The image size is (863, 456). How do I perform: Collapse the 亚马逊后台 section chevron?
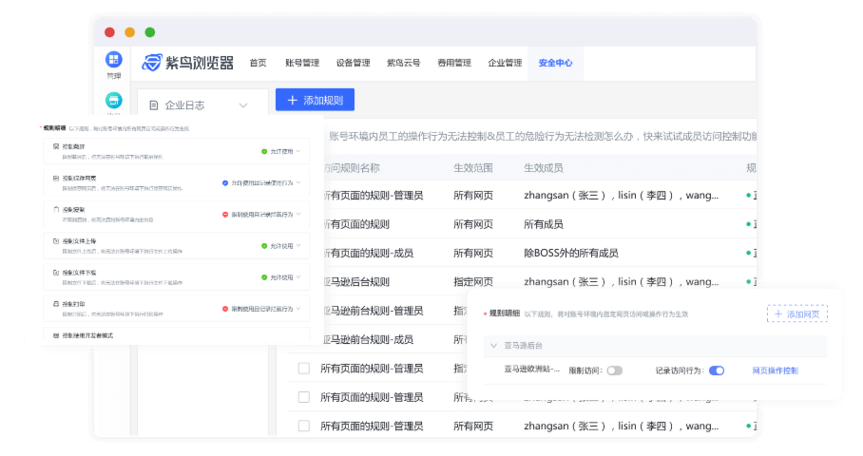point(494,346)
